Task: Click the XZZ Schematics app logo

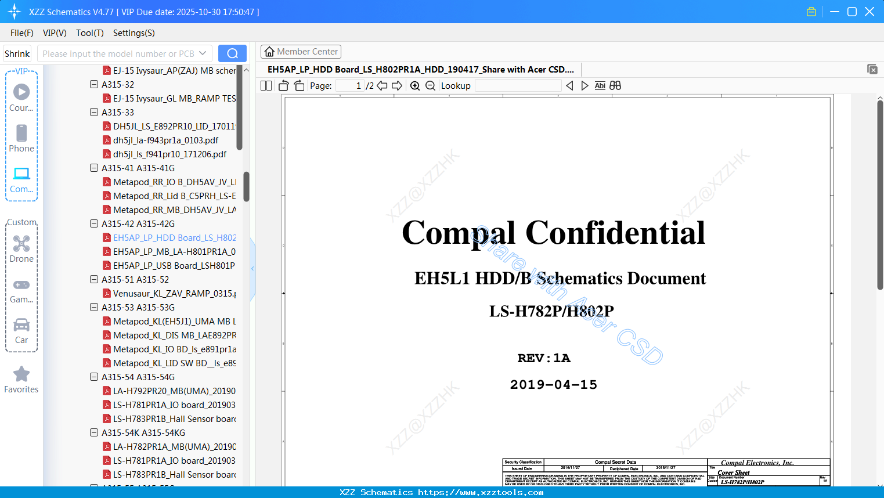Action: point(15,12)
